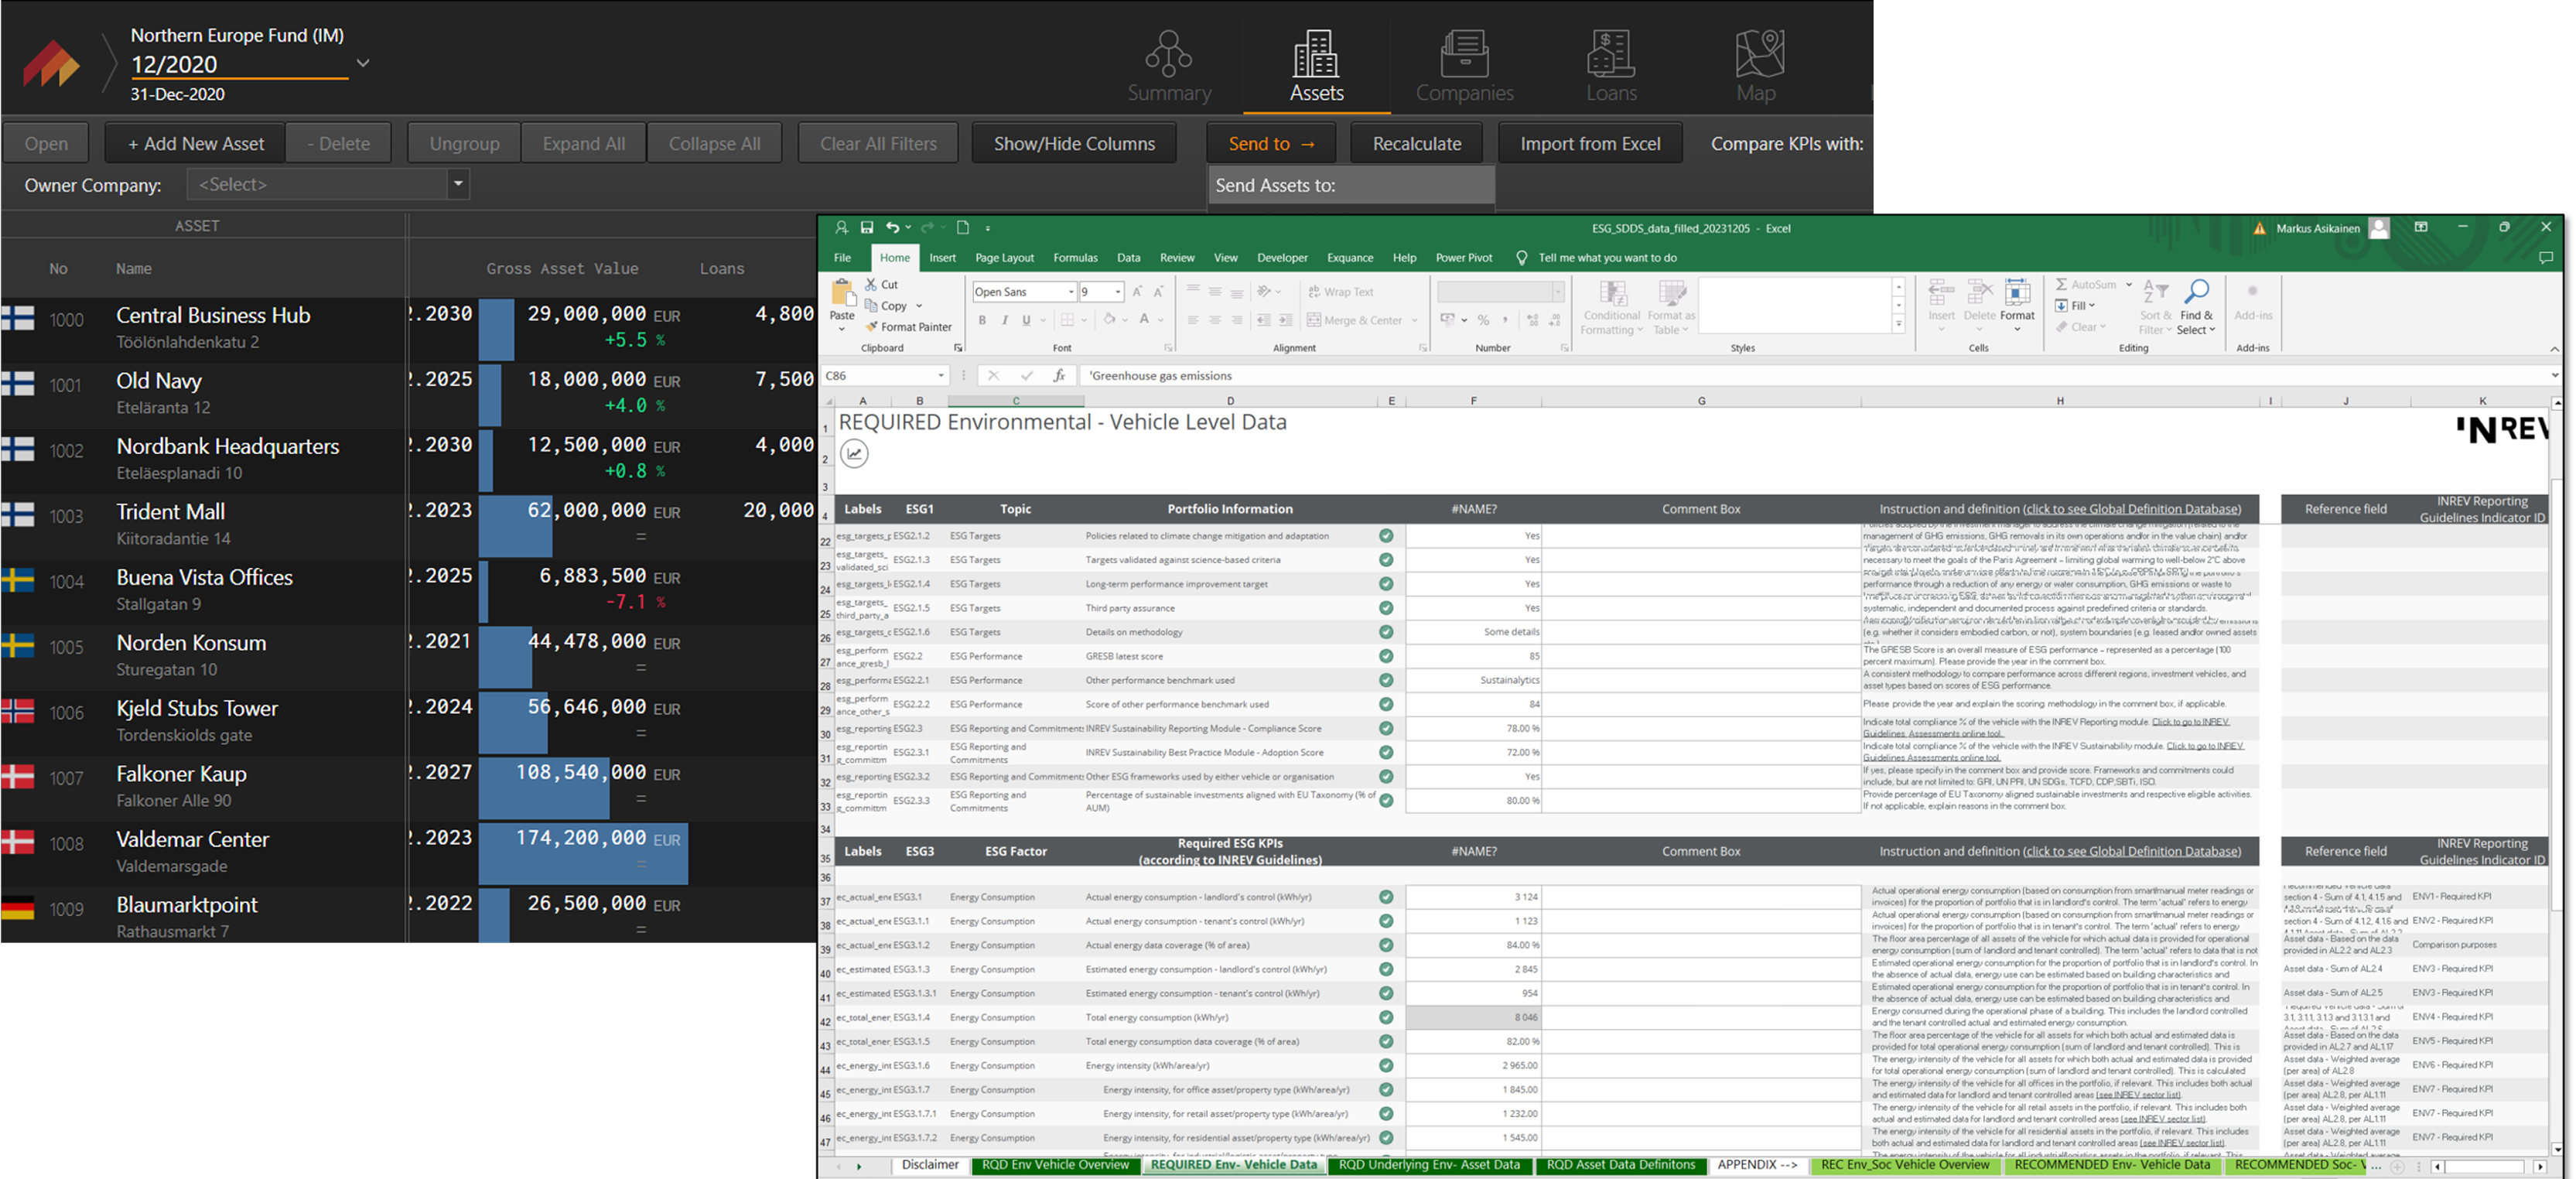Click the Insert Function fx icon
Screen dimensions: 2576x1179
pyautogui.click(x=1059, y=375)
